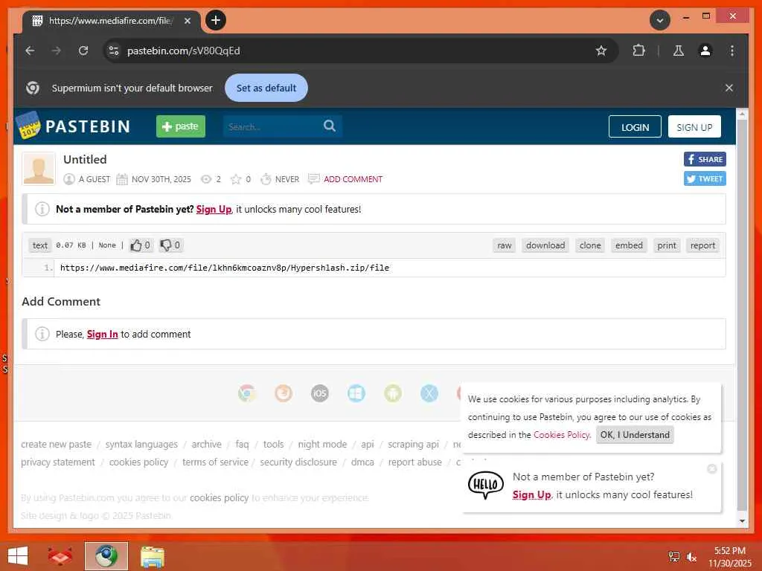
Task: Open a new browser tab
Action: pyautogui.click(x=216, y=20)
